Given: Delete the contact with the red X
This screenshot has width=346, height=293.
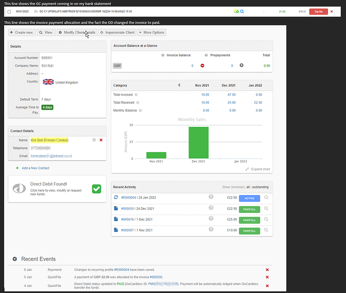Looking at the screenshot, I should [101, 140].
